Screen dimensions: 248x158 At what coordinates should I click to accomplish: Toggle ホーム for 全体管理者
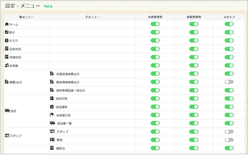click(155, 24)
